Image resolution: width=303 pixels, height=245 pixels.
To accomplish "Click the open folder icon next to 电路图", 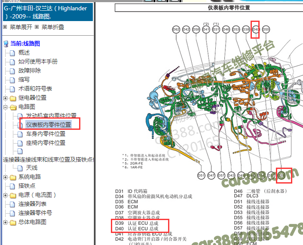I will (13, 107).
